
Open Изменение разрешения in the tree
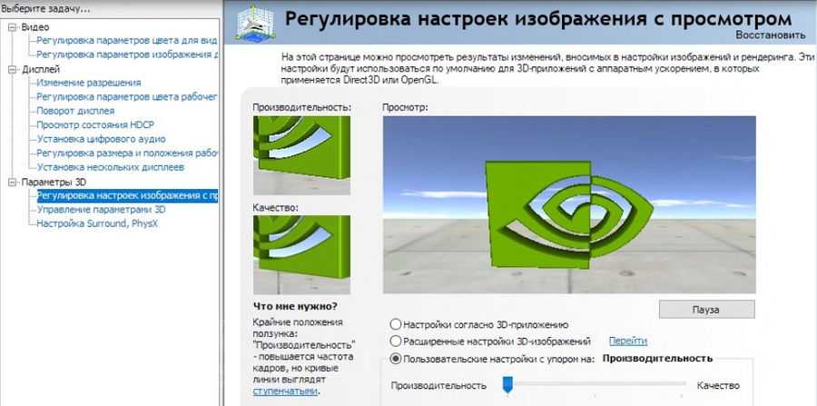pyautogui.click(x=88, y=84)
